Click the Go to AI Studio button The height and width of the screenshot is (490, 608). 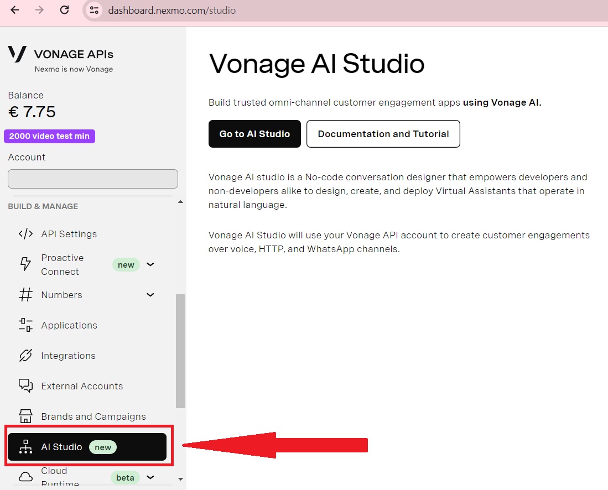254,134
